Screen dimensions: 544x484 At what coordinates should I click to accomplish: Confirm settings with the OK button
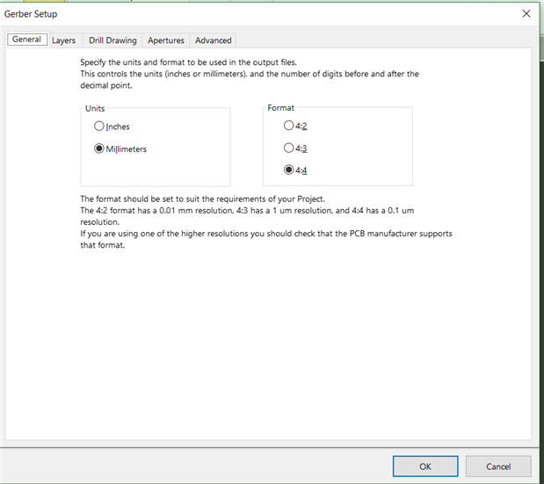(x=425, y=466)
